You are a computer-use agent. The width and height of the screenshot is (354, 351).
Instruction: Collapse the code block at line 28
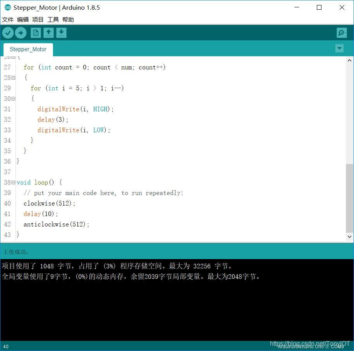(13, 78)
